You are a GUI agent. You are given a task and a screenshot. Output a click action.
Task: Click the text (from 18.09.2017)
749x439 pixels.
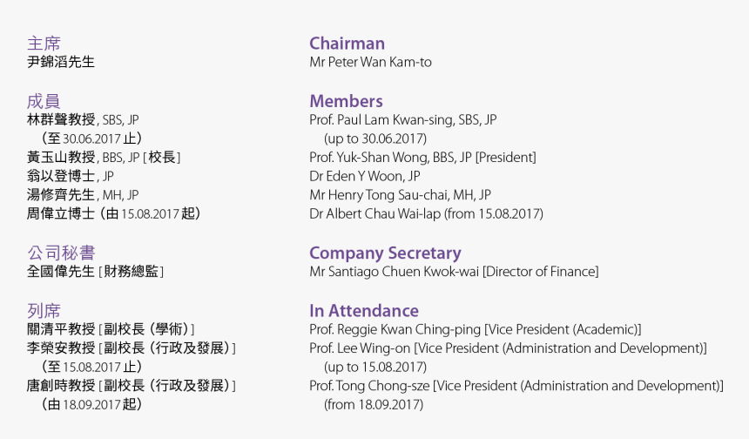tap(374, 405)
